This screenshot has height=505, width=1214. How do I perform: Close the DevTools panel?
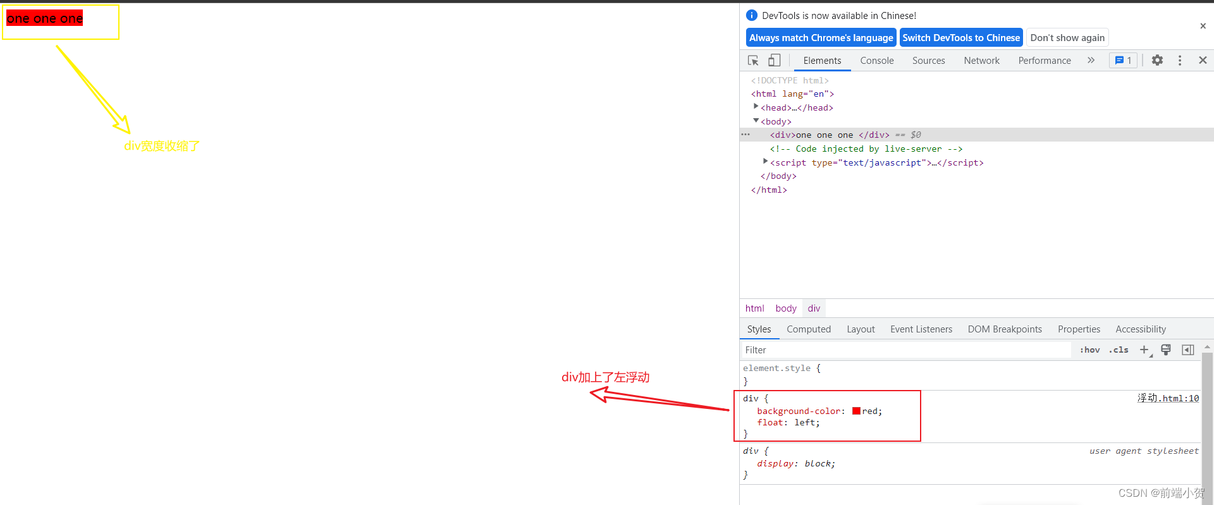pos(1203,60)
